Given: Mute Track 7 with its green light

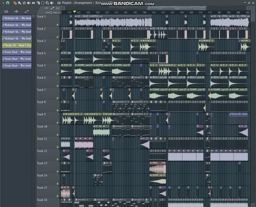Looking at the screenshot, I should pyautogui.click(x=58, y=98).
